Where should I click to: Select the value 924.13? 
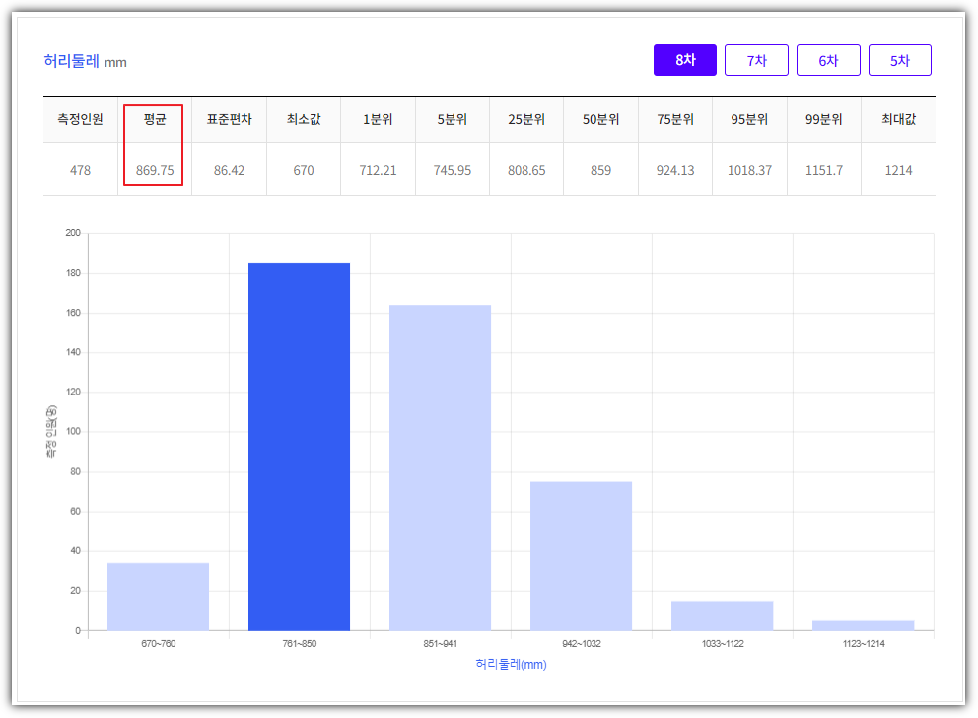click(x=675, y=170)
